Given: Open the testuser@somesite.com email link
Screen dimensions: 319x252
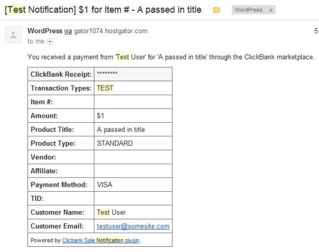Looking at the screenshot, I should click(x=133, y=226).
